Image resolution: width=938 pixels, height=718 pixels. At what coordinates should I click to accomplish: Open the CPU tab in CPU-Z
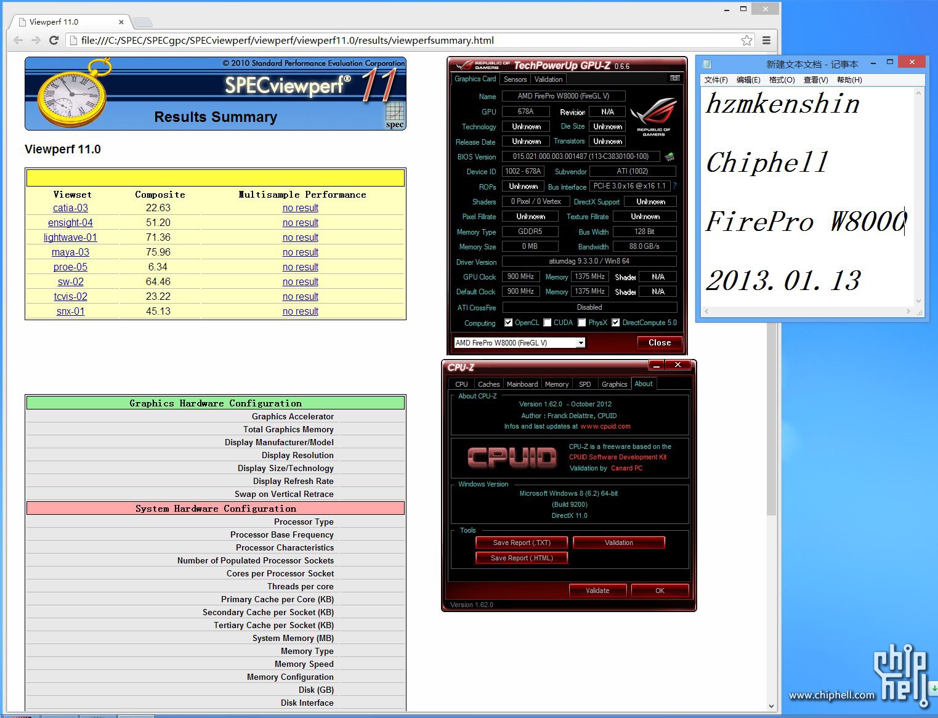(461, 384)
